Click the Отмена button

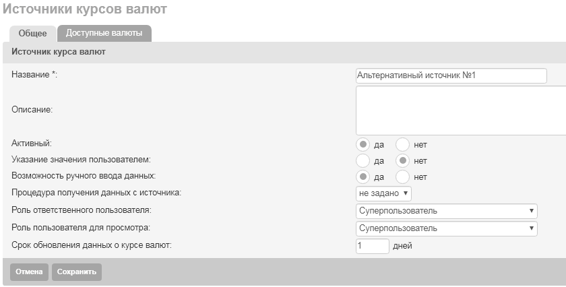coord(29,272)
